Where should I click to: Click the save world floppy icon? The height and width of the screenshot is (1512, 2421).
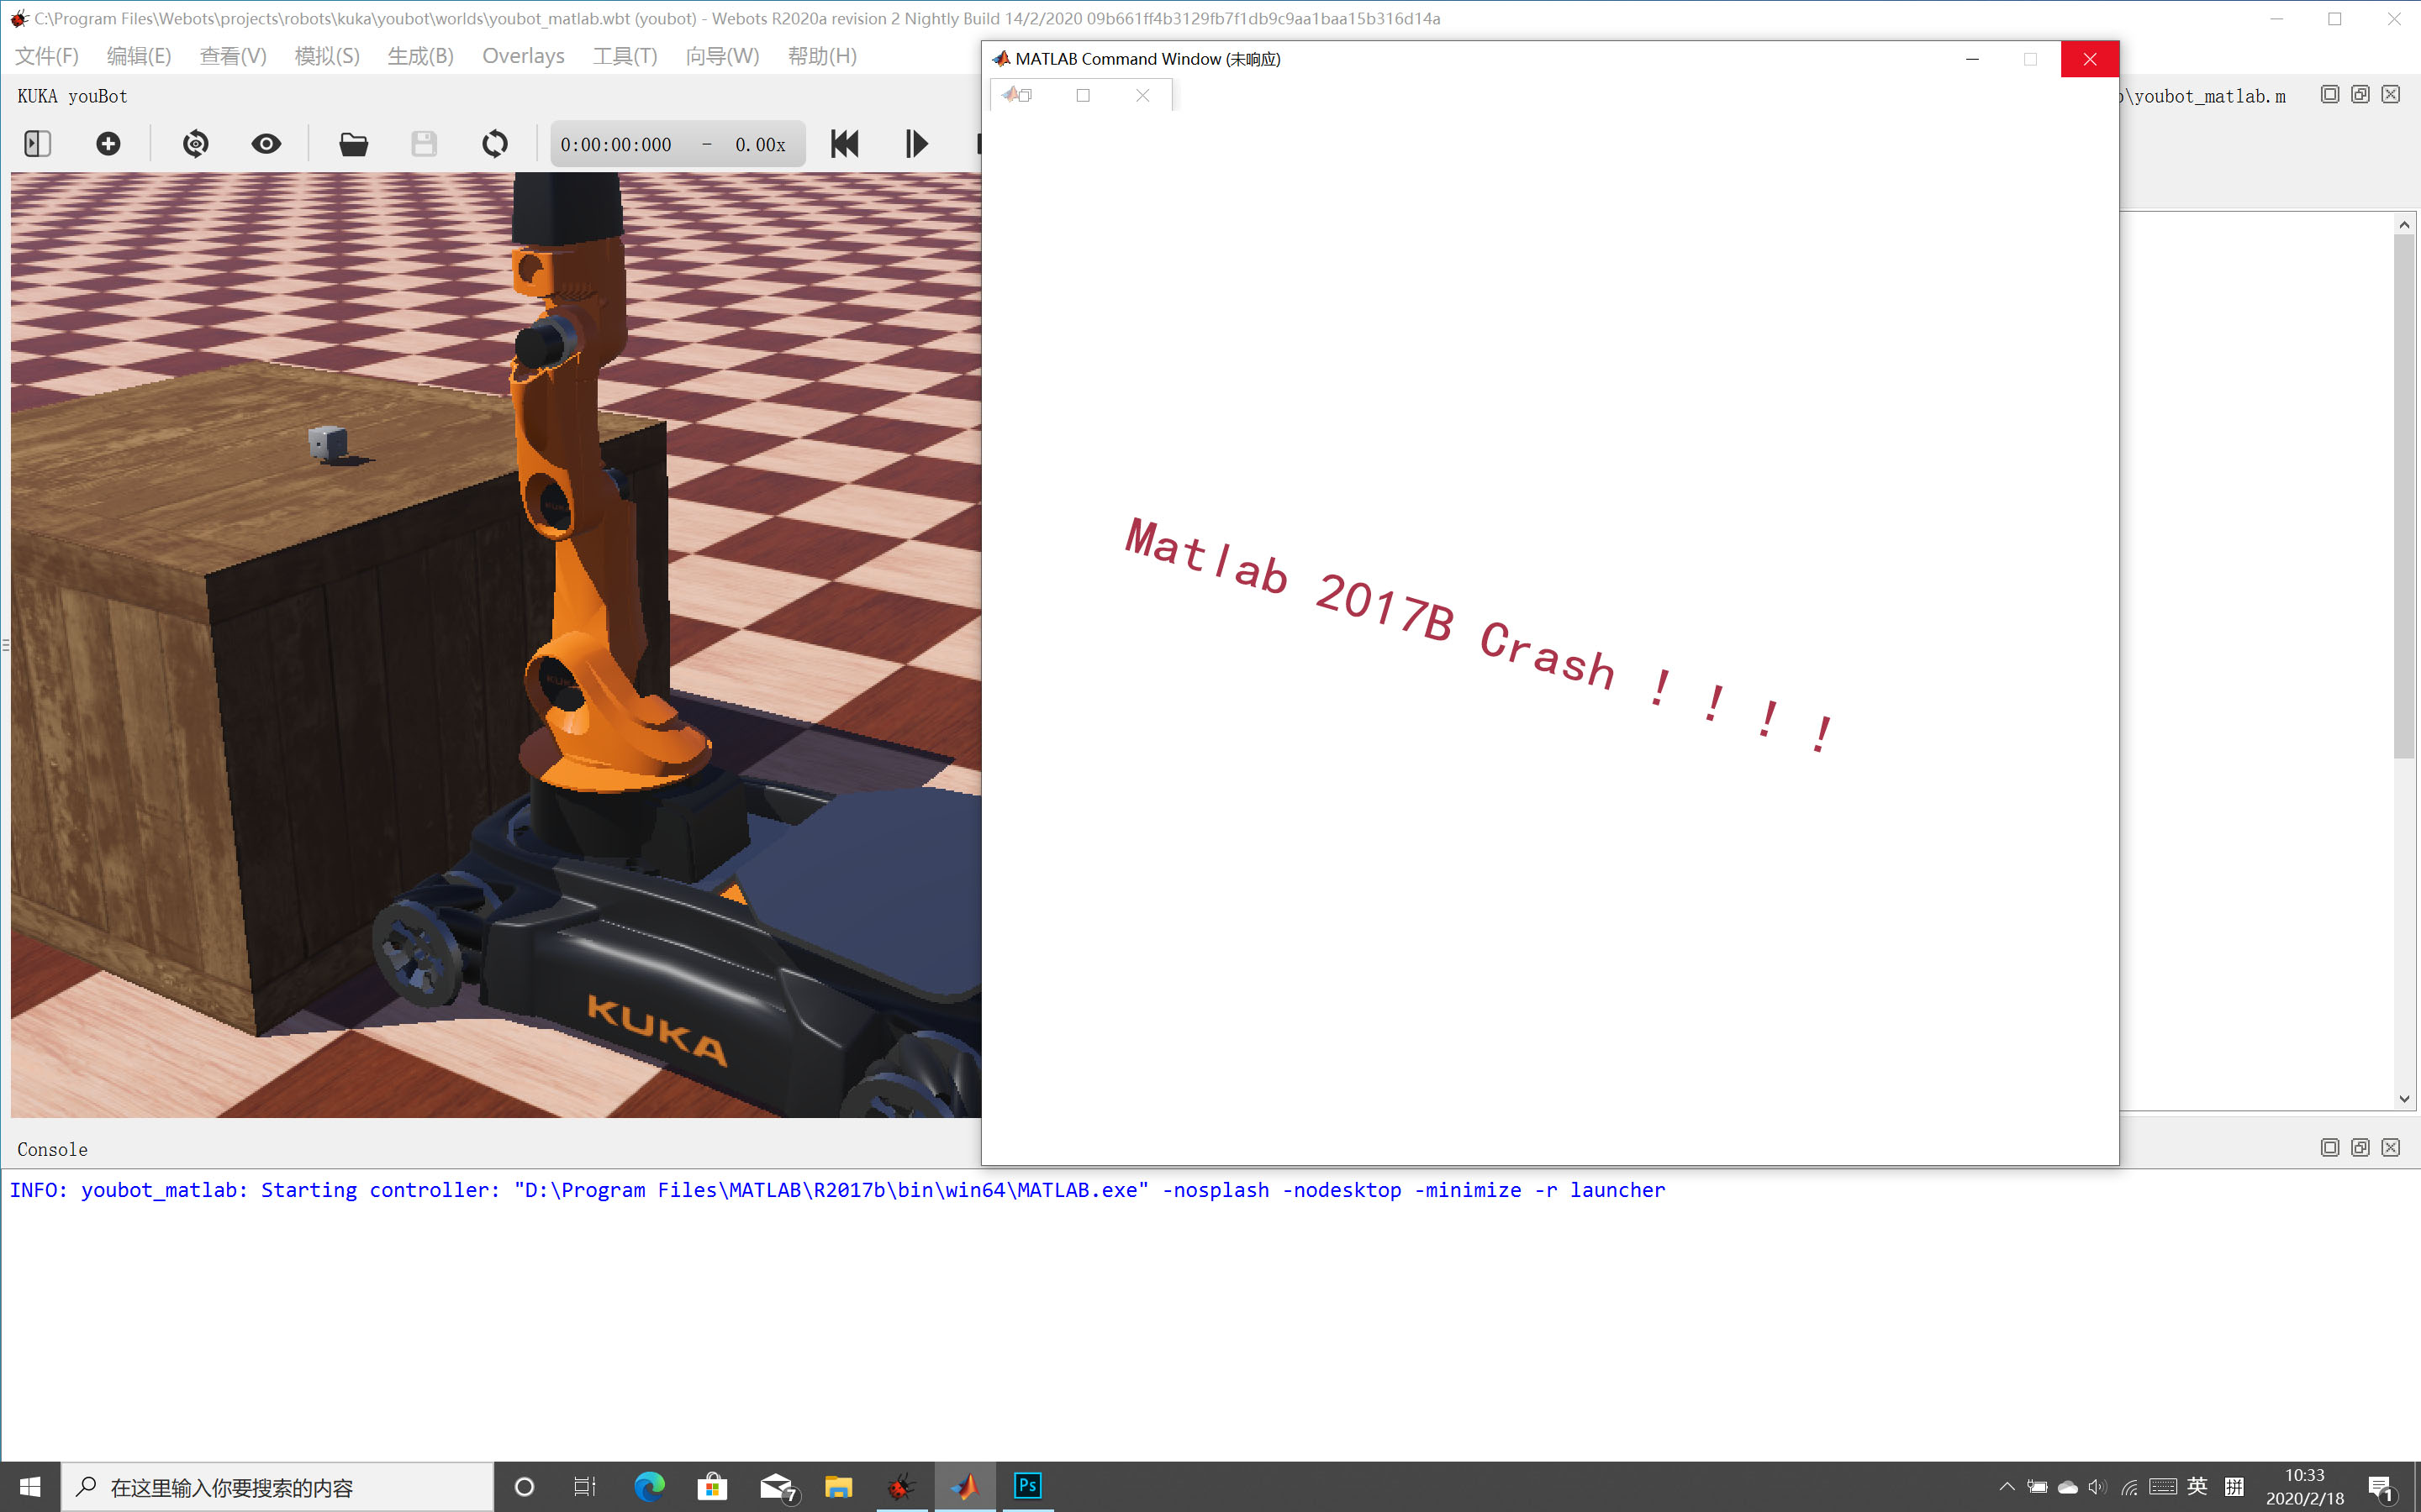(x=425, y=144)
